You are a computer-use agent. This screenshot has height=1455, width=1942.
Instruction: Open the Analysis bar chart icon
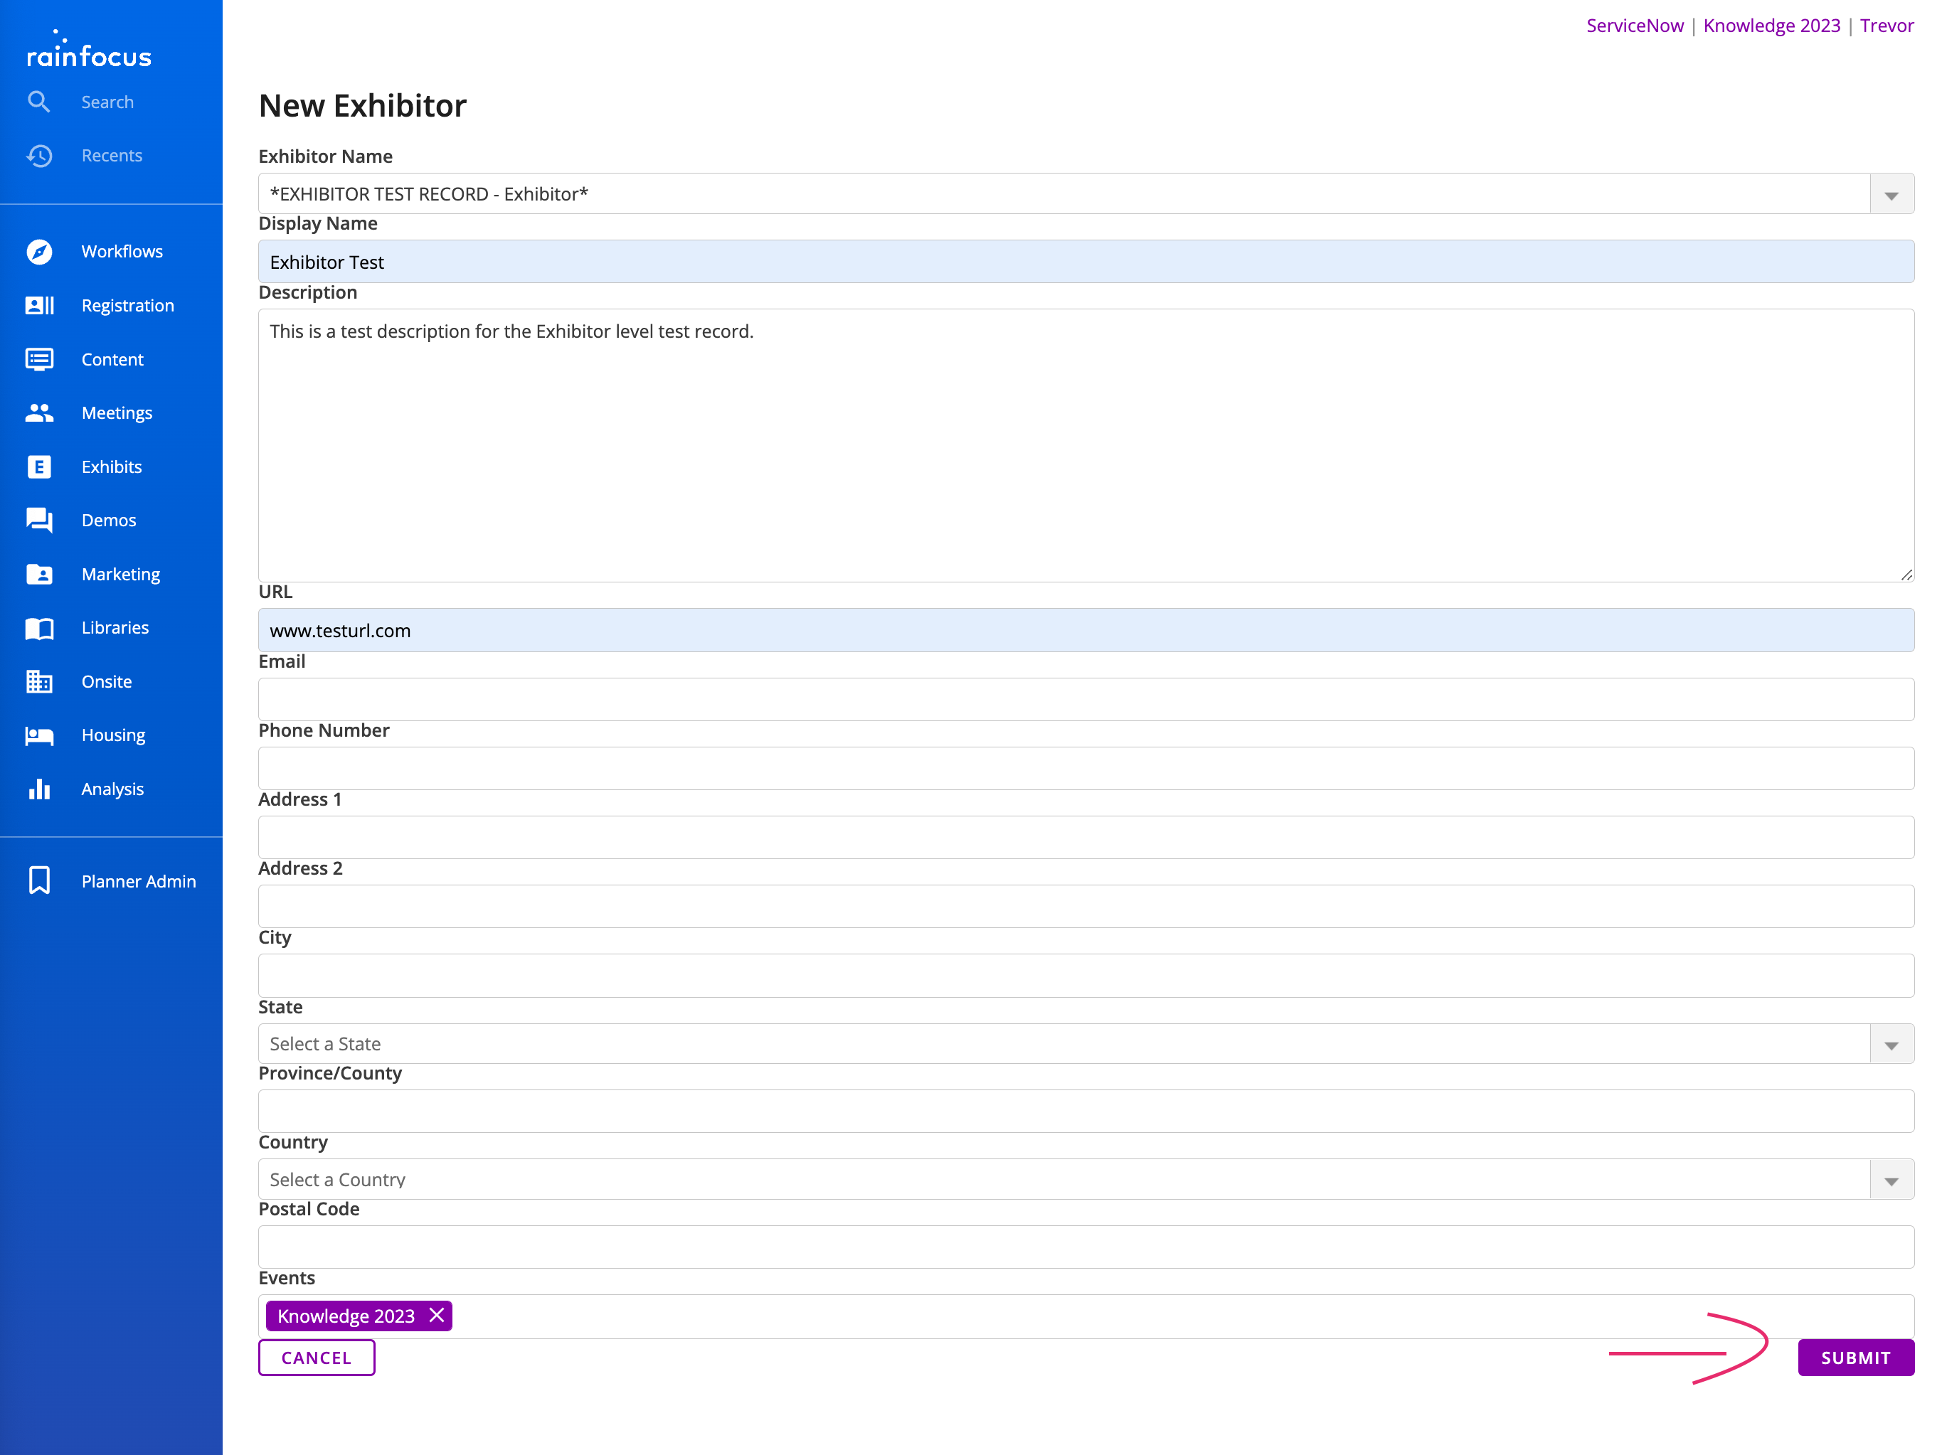tap(38, 789)
